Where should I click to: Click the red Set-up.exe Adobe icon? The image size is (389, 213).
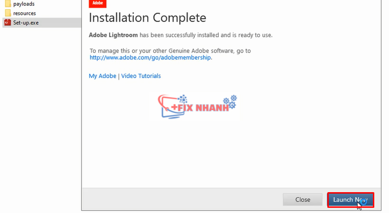(8, 23)
